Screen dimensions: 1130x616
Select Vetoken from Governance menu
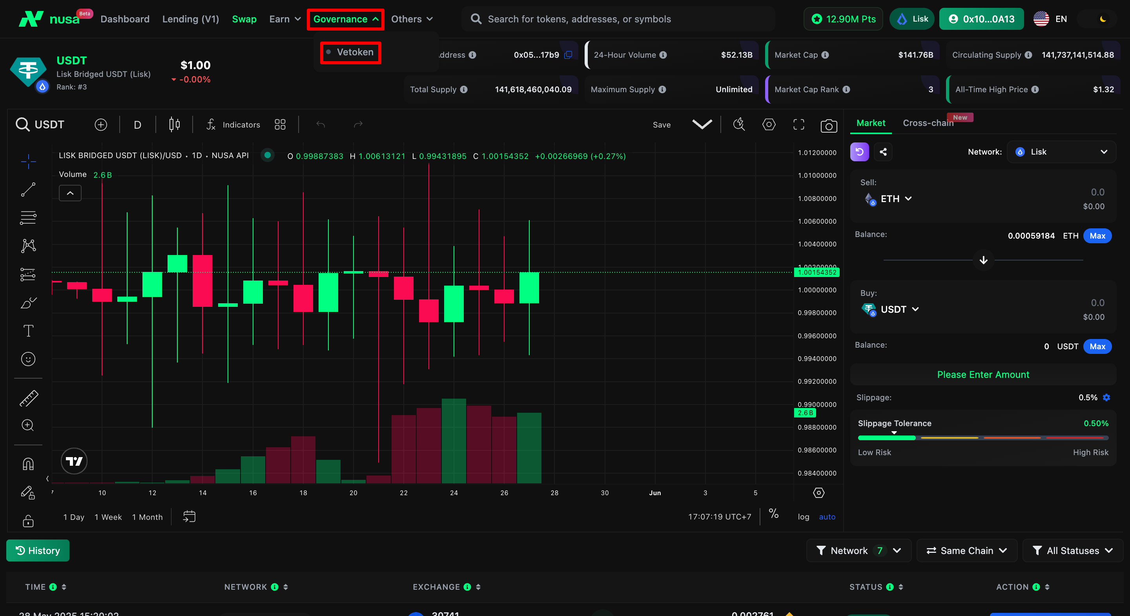[354, 52]
